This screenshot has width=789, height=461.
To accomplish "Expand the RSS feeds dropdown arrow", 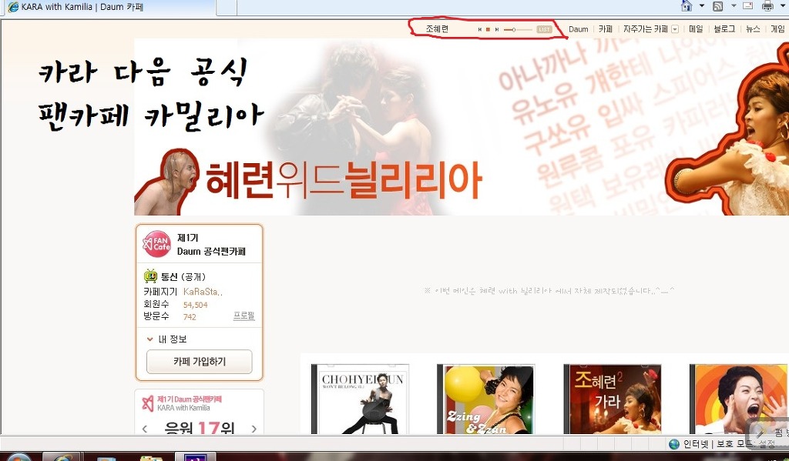I will (x=734, y=5).
